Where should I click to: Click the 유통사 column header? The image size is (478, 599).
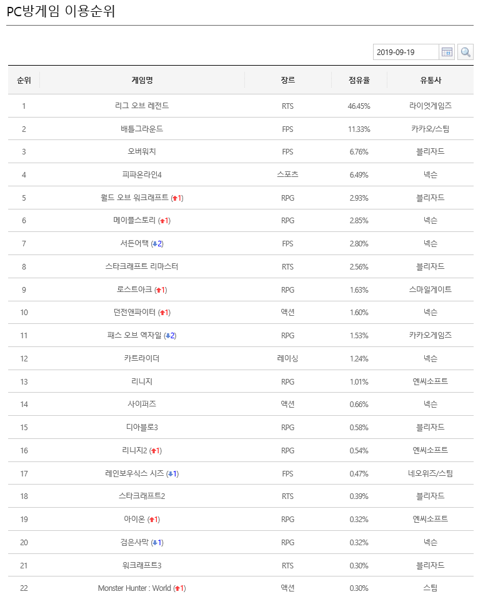point(430,80)
